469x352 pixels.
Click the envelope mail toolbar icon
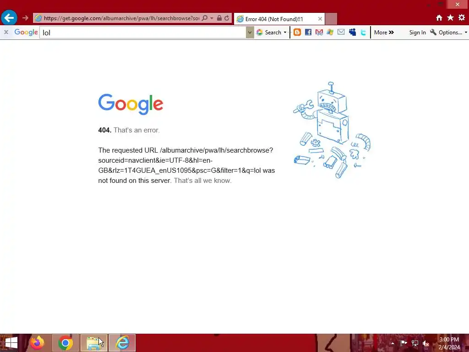341,32
